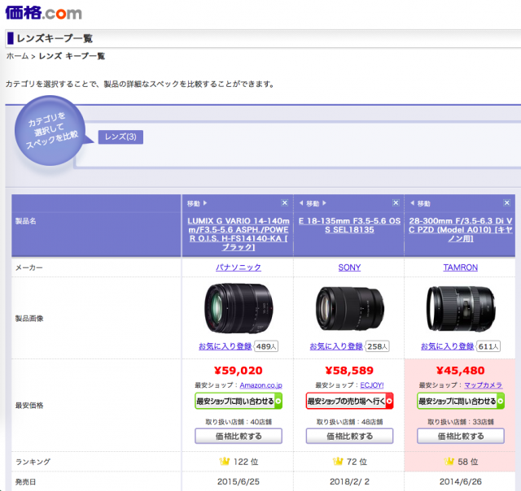Image resolution: width=521 pixels, height=491 pixels.
Task: Click the 取り扱い店舗：33店舗 text
Action: pyautogui.click(x=461, y=422)
